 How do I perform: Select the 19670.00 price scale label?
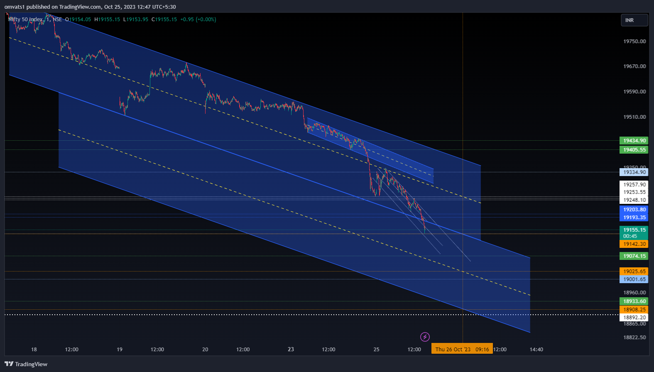pyautogui.click(x=634, y=66)
